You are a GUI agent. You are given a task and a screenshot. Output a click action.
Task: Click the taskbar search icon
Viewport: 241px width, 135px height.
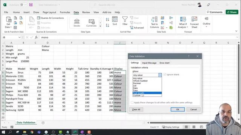pyautogui.click(x=10, y=132)
